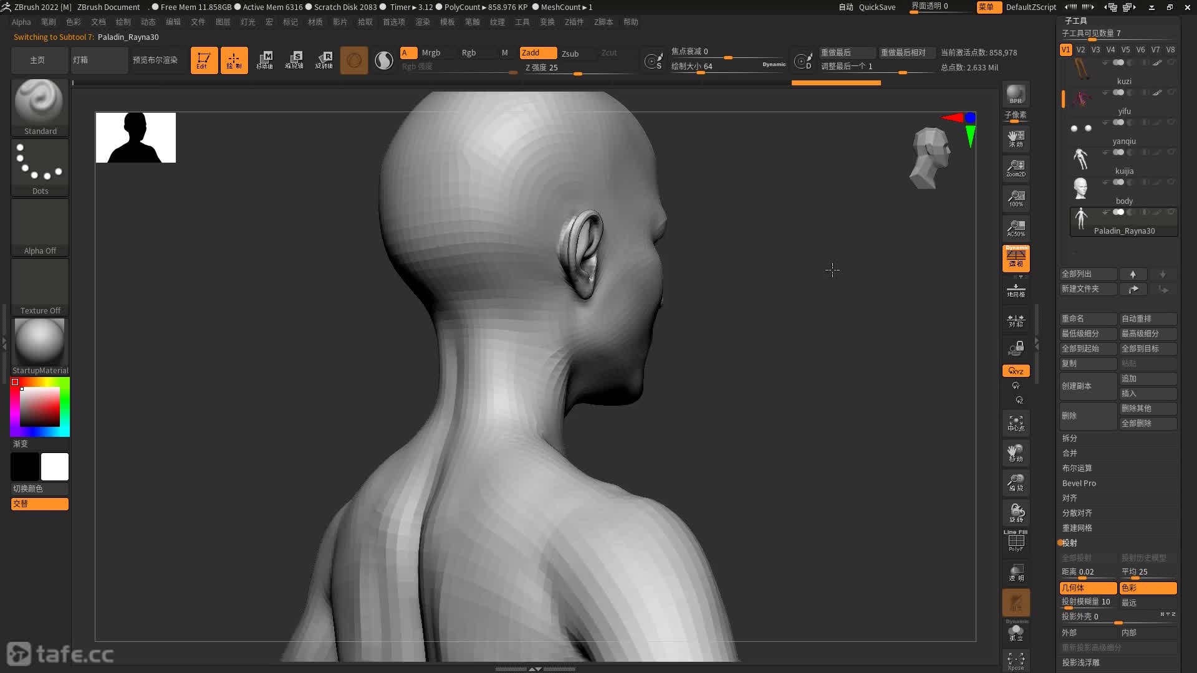This screenshot has height=673, width=1197.
Task: Click the 重命名 rename button
Action: point(1088,318)
